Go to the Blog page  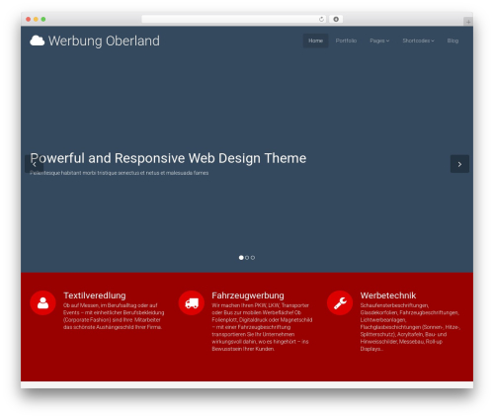(453, 41)
